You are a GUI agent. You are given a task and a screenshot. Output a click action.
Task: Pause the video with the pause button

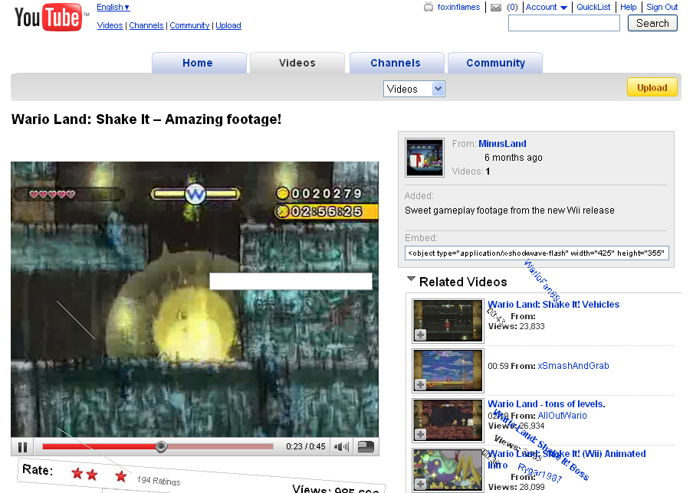pyautogui.click(x=22, y=447)
